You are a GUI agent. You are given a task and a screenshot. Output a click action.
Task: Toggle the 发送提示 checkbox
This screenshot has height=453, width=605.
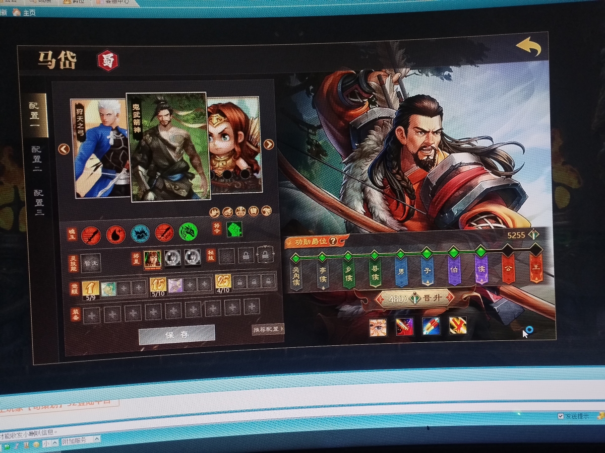[561, 416]
